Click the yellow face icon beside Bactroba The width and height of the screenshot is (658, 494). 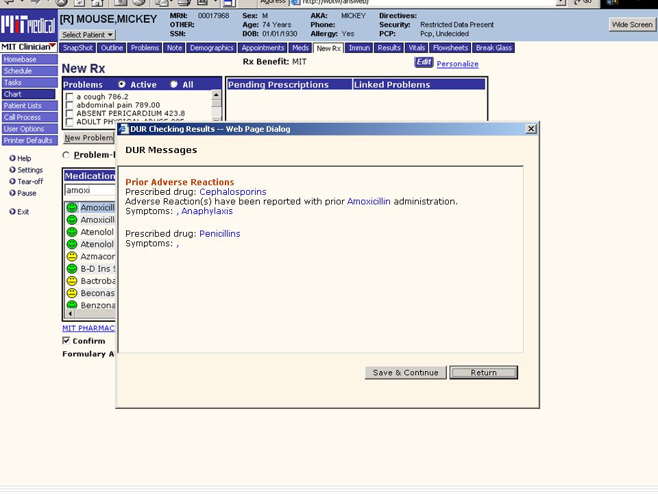(72, 281)
